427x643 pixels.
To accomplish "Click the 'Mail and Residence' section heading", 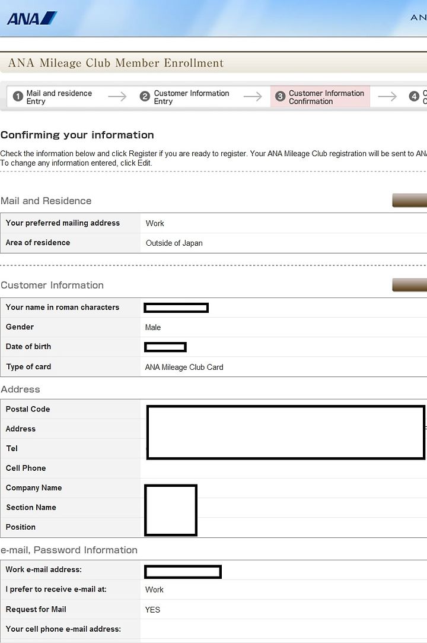I will click(46, 201).
